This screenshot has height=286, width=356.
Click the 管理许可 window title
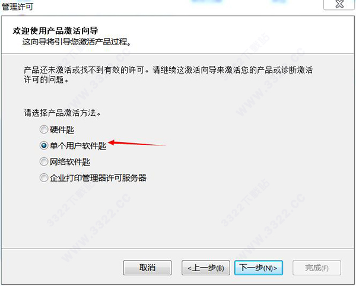(17, 7)
